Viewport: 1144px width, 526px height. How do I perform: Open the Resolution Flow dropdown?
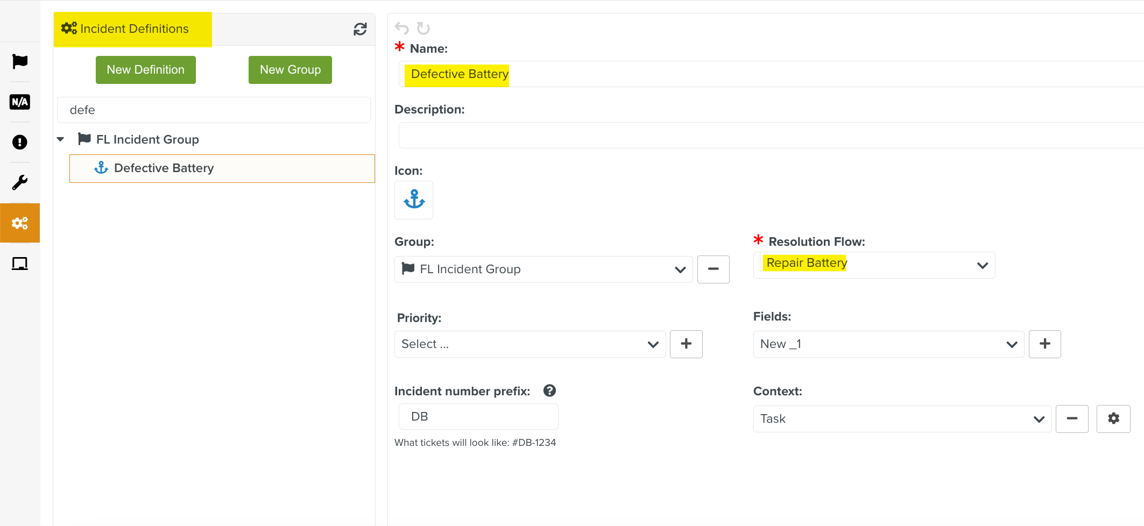coord(874,265)
